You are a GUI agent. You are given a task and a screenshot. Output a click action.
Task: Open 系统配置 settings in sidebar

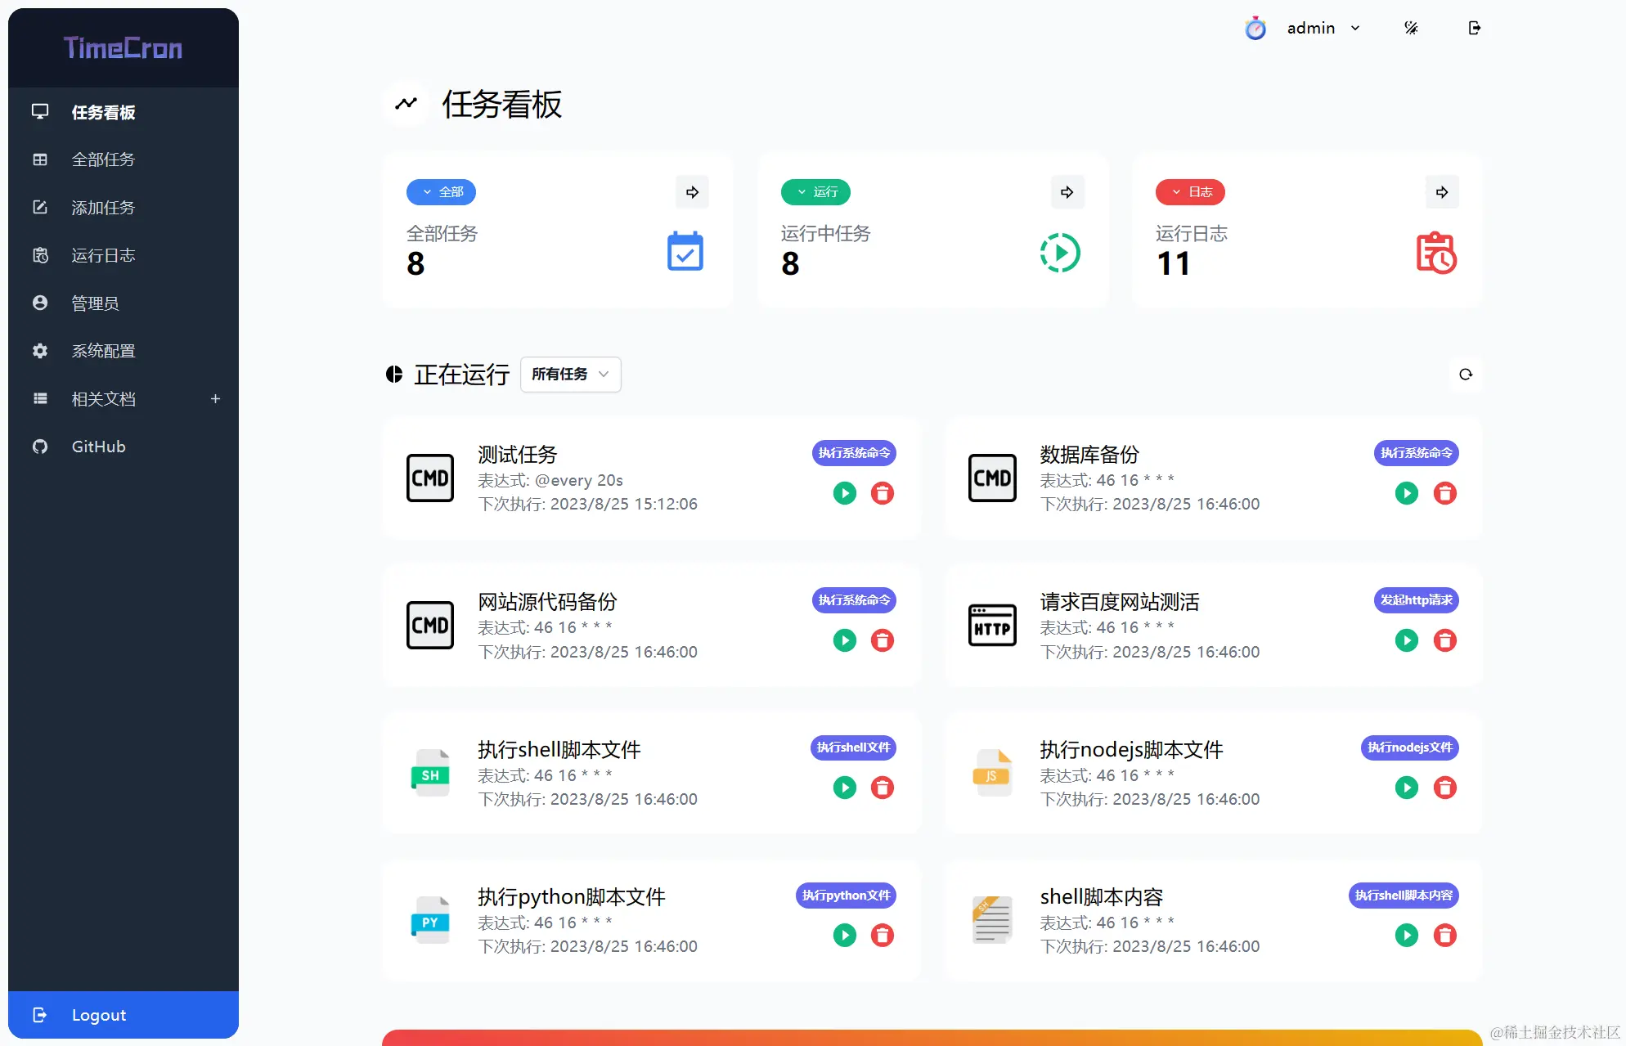coord(103,351)
